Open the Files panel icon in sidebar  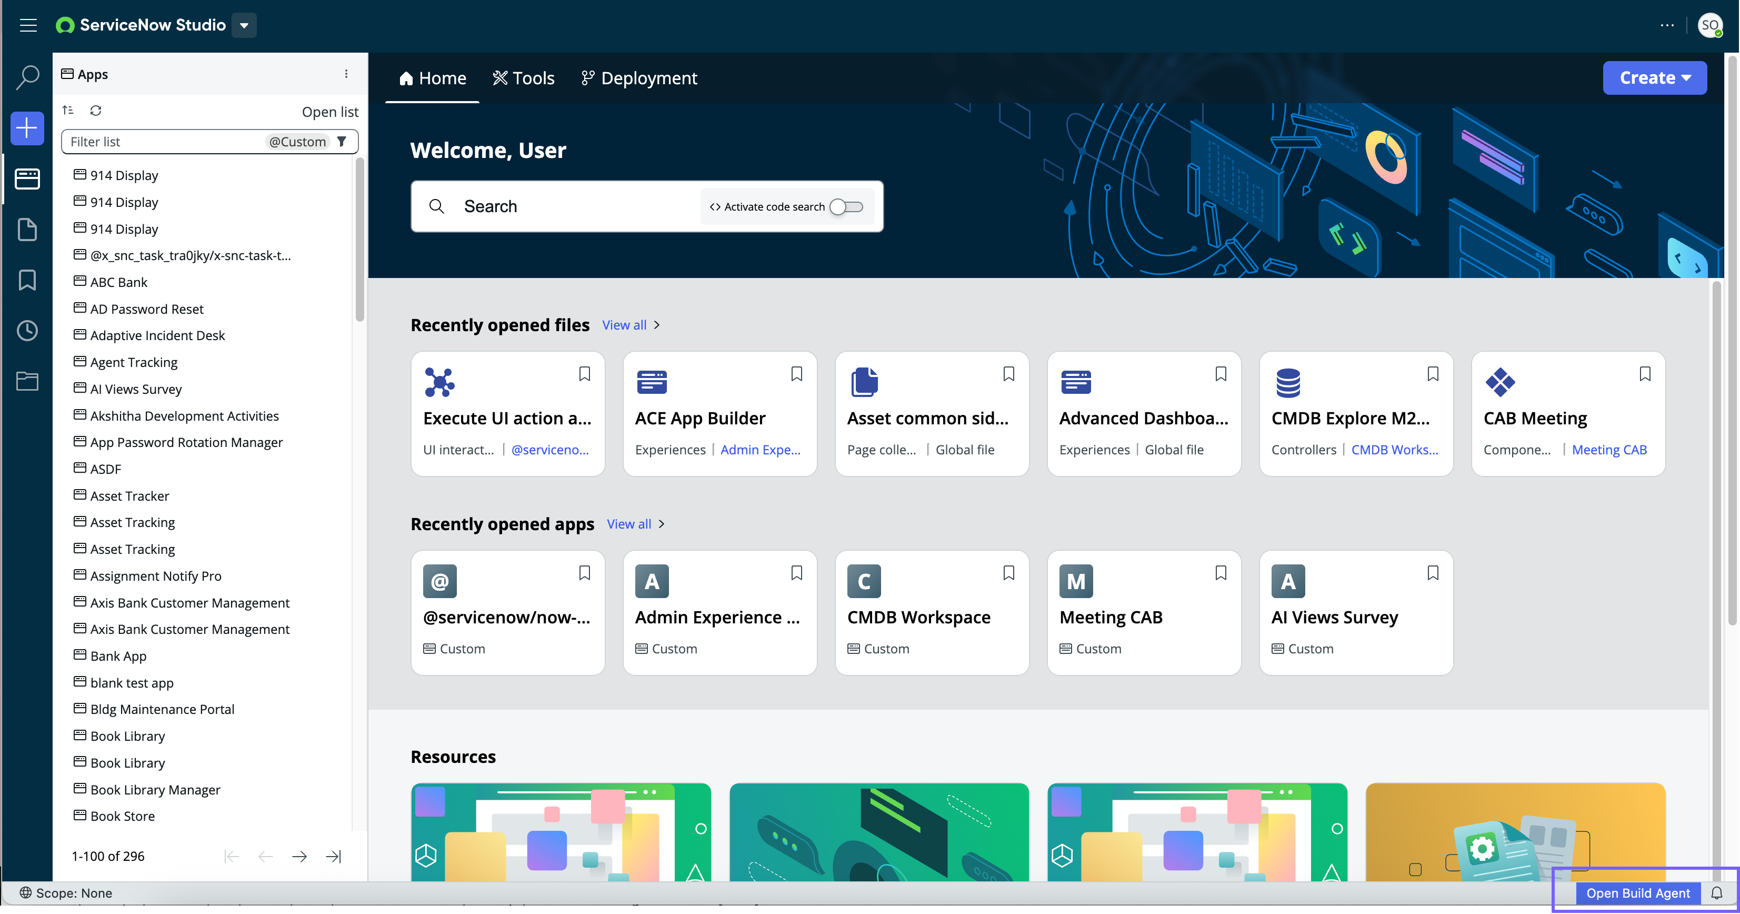(27, 230)
